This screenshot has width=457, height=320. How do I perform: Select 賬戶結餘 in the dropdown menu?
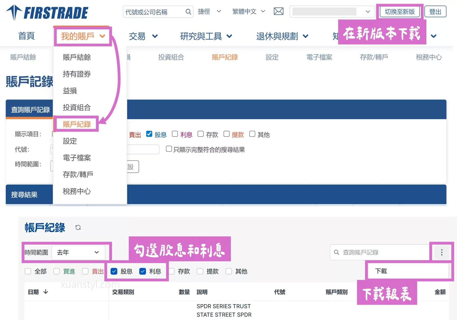point(77,57)
